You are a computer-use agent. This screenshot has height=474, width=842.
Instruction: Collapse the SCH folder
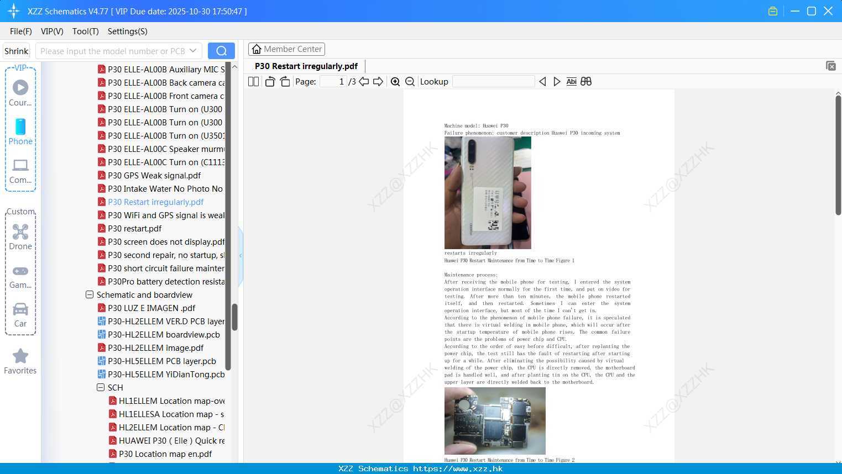(x=101, y=388)
